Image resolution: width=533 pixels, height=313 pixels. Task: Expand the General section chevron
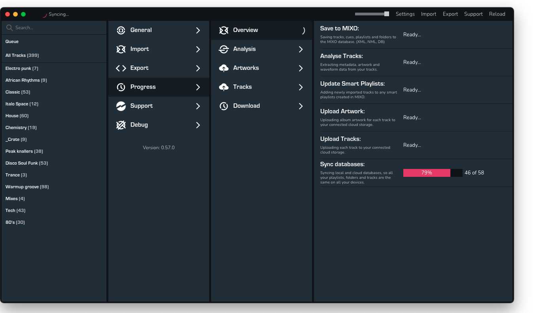click(x=198, y=30)
